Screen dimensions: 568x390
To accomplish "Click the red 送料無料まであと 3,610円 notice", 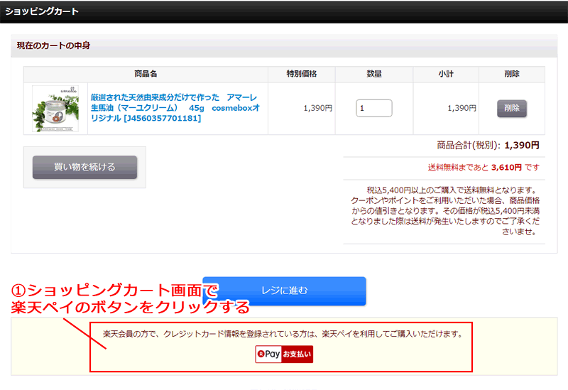I will click(x=484, y=168).
